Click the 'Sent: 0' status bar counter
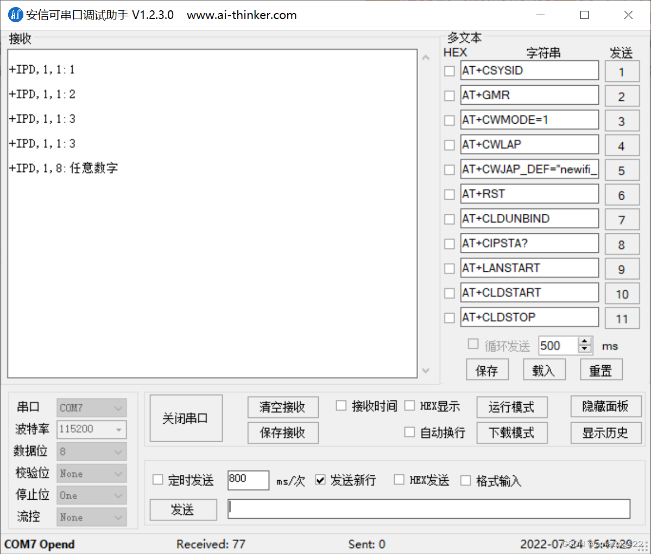Screen dimensions: 651x554 366,544
